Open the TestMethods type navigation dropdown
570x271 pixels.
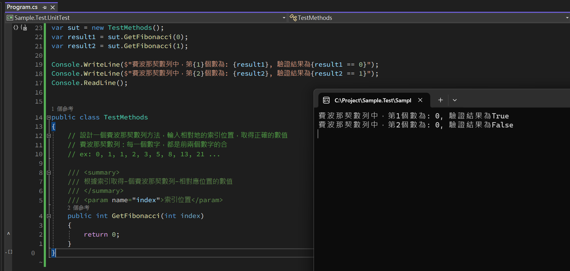coord(567,18)
